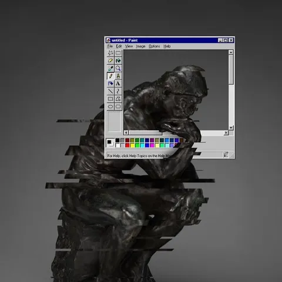The image size is (282, 282).
Task: Pick the black palette swatch
Action: click(x=117, y=140)
